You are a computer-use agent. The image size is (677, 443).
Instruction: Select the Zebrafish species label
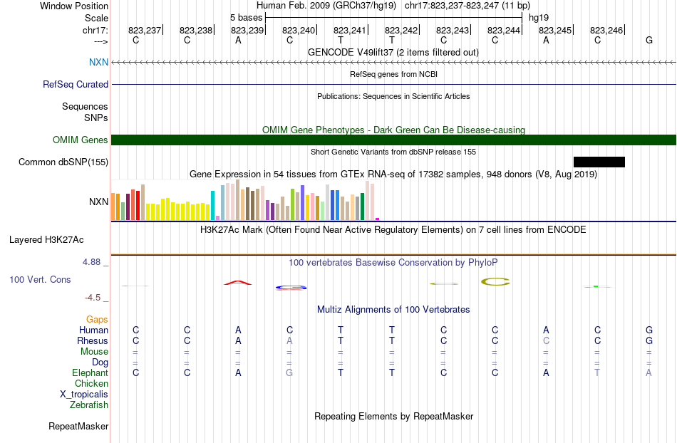click(89, 405)
